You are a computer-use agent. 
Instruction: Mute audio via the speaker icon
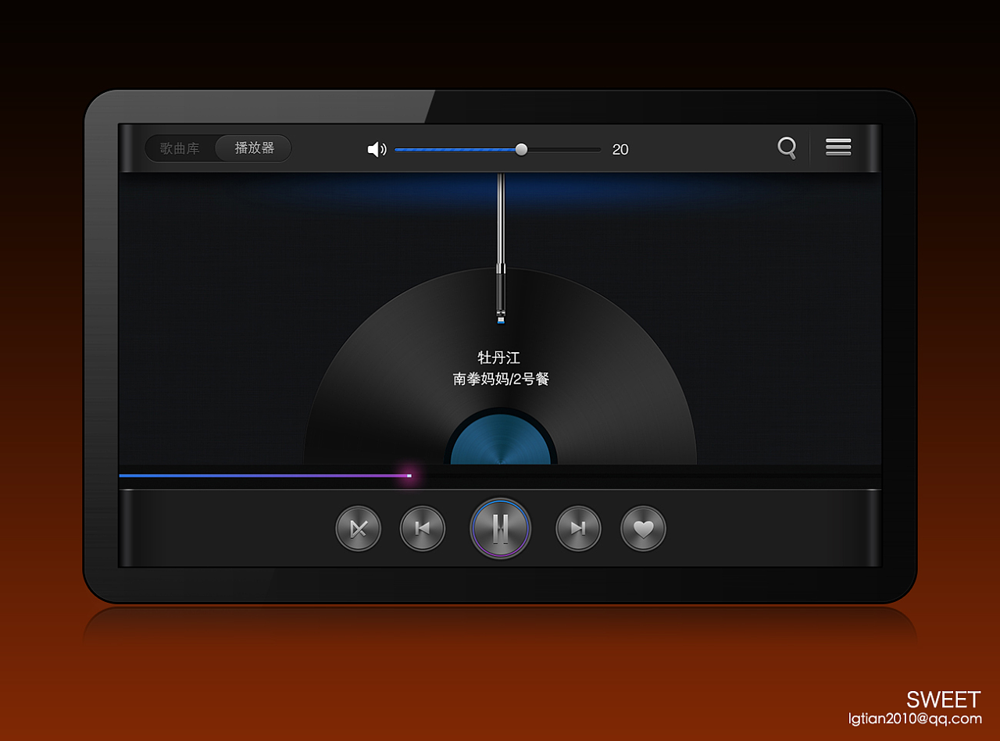377,149
